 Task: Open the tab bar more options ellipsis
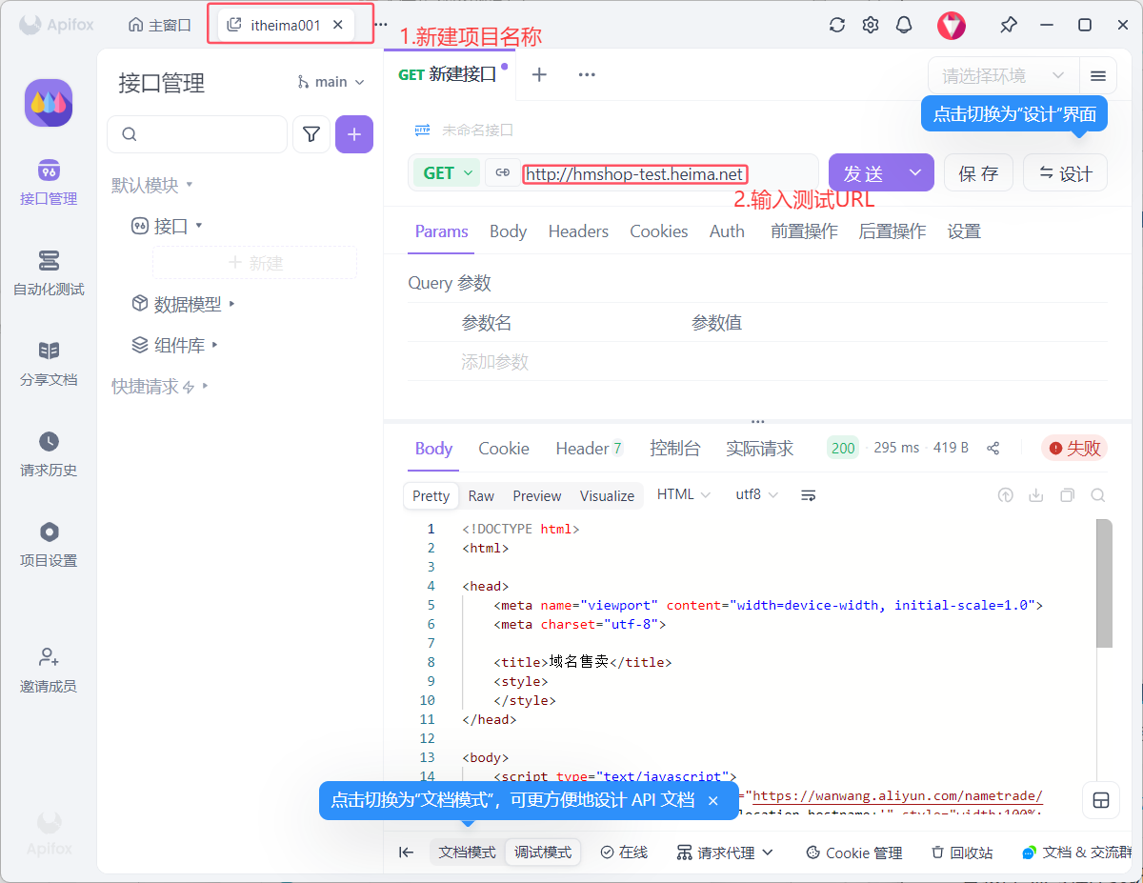587,74
